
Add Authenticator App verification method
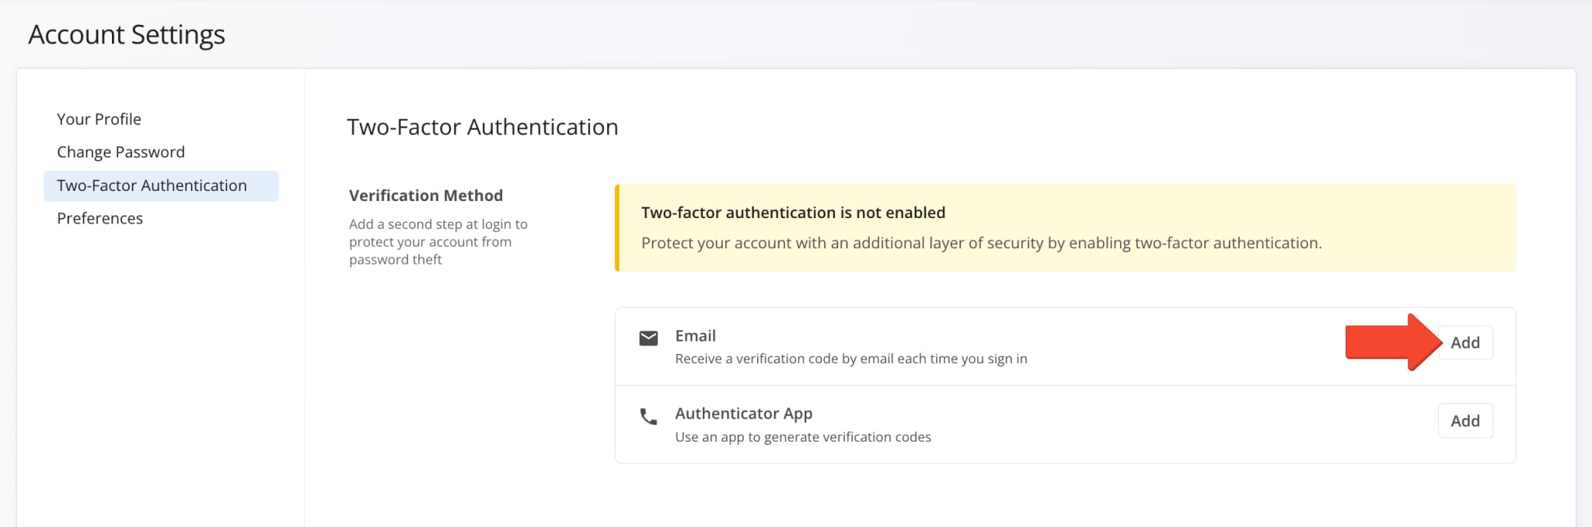pyautogui.click(x=1465, y=421)
